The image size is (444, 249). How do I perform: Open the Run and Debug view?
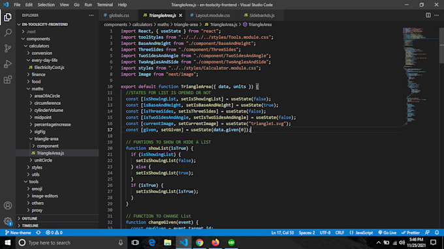(8, 64)
